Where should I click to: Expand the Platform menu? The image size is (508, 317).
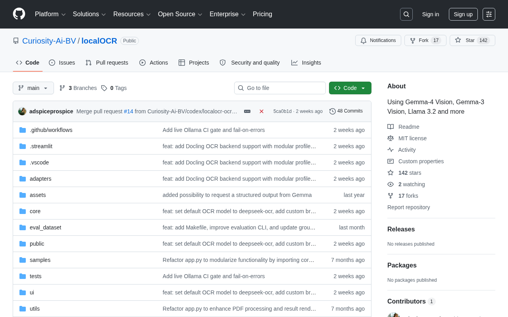click(x=50, y=14)
